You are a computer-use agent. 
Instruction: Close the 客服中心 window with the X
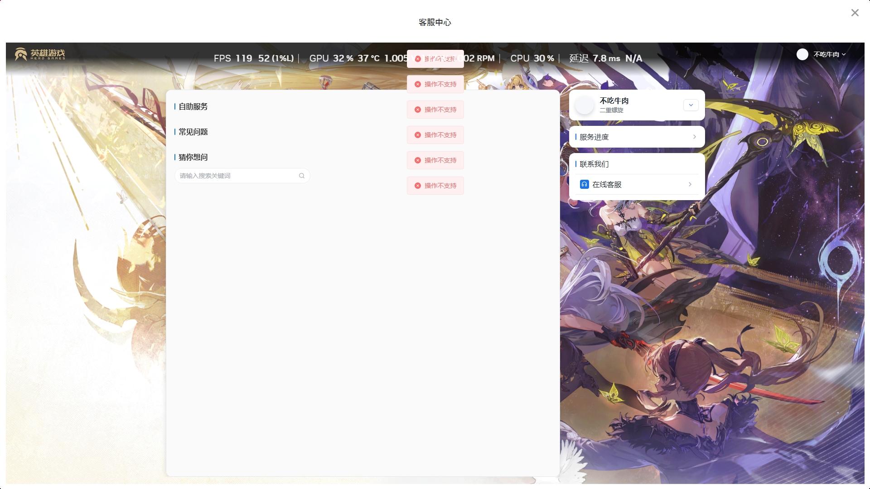point(855,13)
